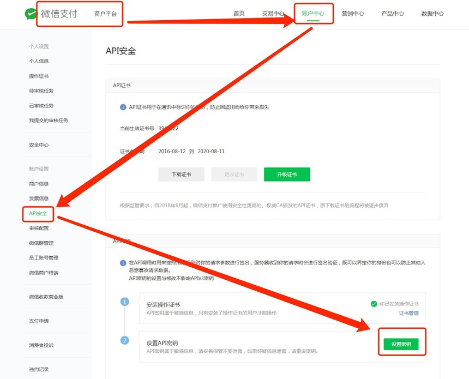Go to 微信群管理 in the sidebar
The image size is (469, 379).
tap(41, 243)
